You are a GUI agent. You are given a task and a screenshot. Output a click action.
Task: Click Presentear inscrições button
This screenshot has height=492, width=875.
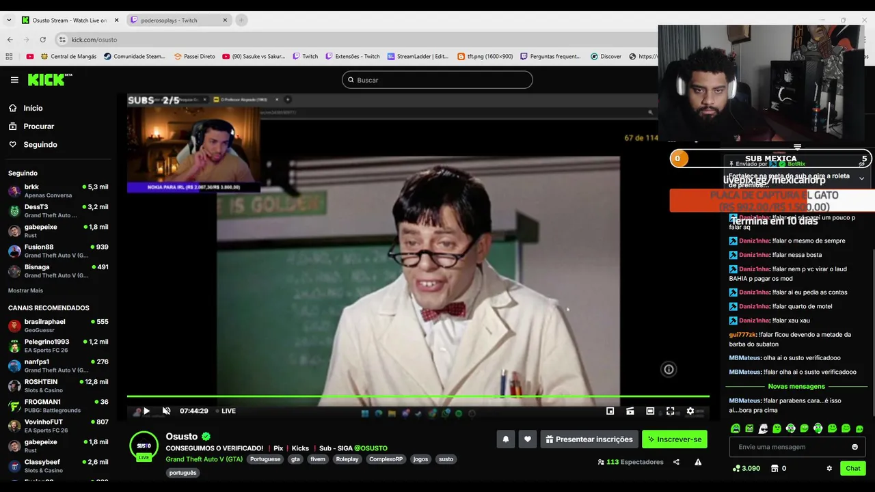[589, 439]
